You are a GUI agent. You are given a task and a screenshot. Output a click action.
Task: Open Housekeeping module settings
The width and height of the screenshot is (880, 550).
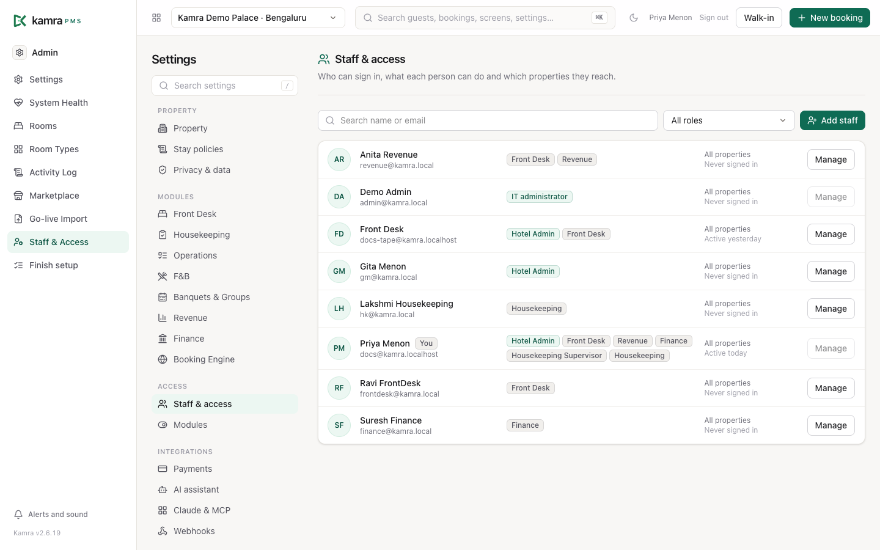pos(225,235)
